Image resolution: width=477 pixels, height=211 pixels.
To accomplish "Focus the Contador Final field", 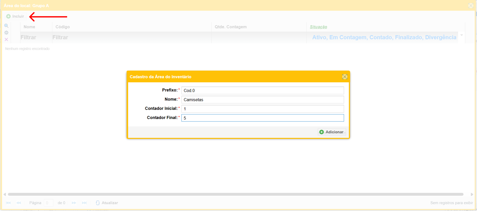I will [x=262, y=118].
